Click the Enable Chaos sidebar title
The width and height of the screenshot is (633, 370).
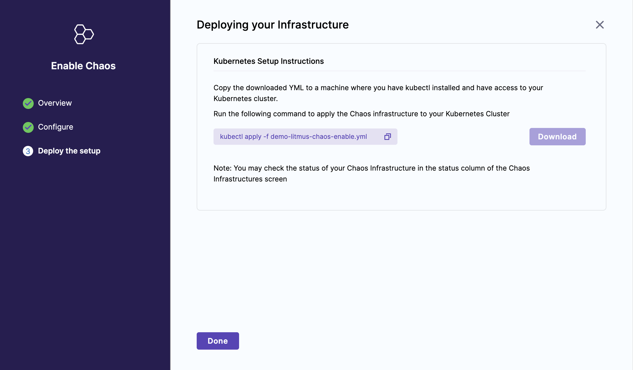point(83,66)
